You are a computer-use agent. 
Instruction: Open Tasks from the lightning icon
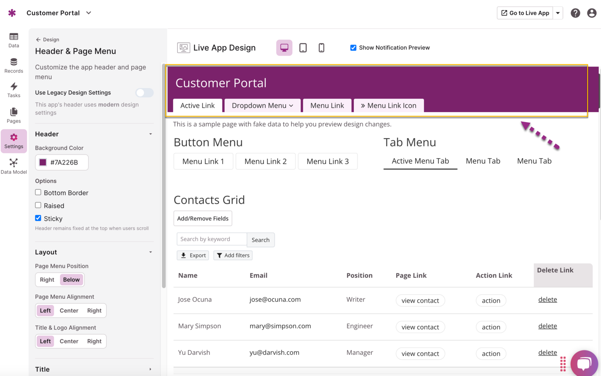14,90
